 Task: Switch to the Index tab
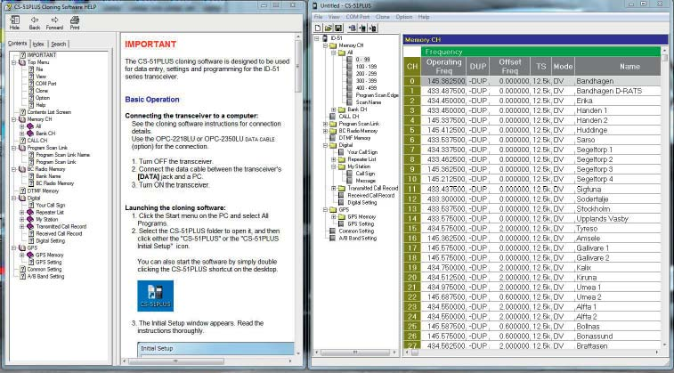(38, 44)
